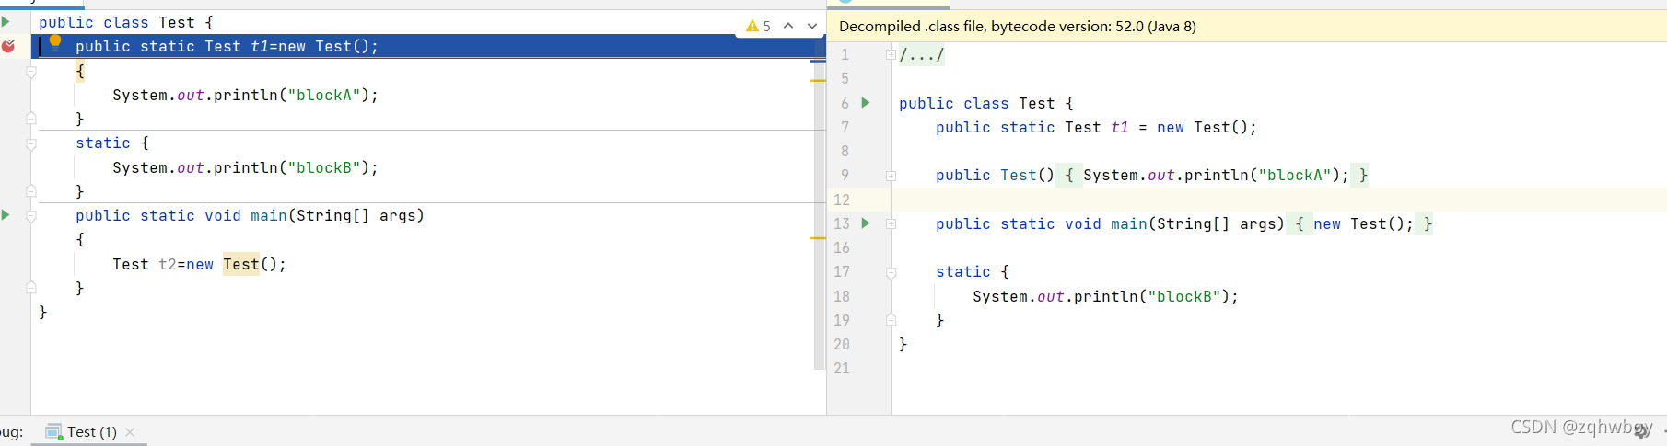Screen dimensions: 1667x446
Task: Click the yellow intention bulb icon
Action: click(x=55, y=40)
